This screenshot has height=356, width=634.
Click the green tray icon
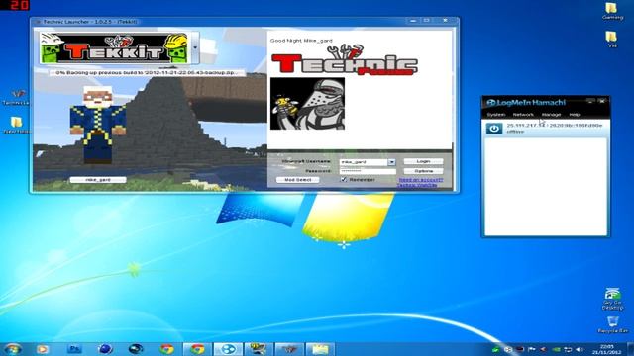click(x=496, y=349)
